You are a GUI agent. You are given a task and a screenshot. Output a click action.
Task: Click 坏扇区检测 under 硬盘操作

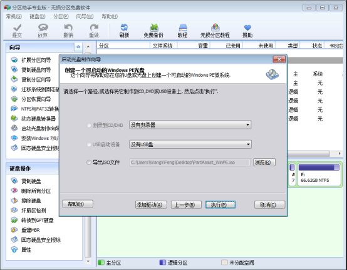(29, 211)
